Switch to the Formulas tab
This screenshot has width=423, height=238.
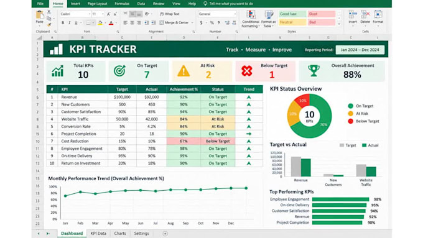122,4
